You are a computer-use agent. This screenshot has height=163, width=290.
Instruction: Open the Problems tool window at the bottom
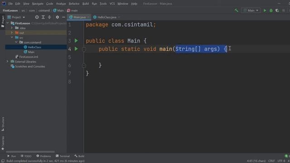pyautogui.click(x=43, y=156)
